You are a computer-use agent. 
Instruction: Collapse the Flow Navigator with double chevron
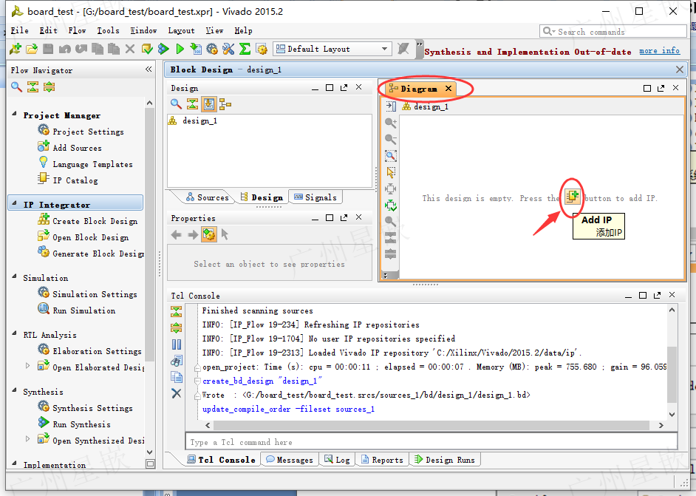point(149,69)
